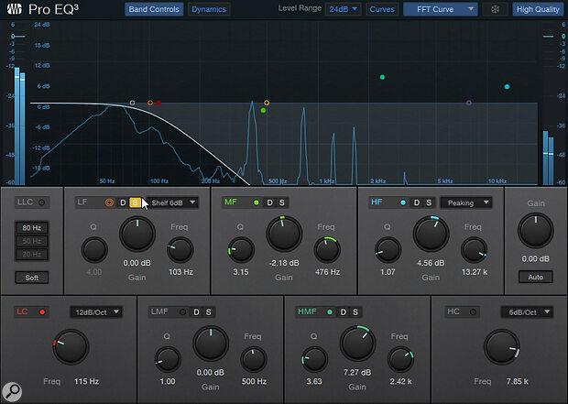
Task: Click the HMF Gain knob
Action: point(357,343)
